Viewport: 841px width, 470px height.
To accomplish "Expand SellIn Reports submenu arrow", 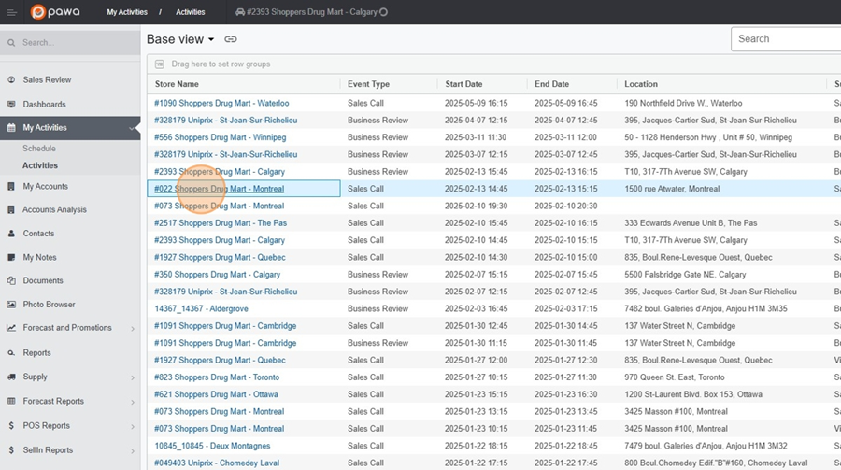I will click(133, 451).
